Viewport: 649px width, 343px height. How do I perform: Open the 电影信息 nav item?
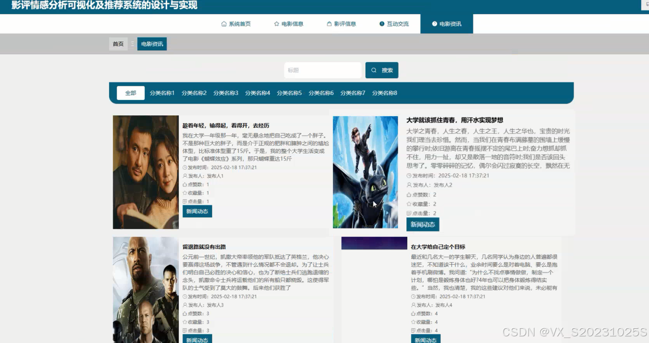pyautogui.click(x=288, y=24)
